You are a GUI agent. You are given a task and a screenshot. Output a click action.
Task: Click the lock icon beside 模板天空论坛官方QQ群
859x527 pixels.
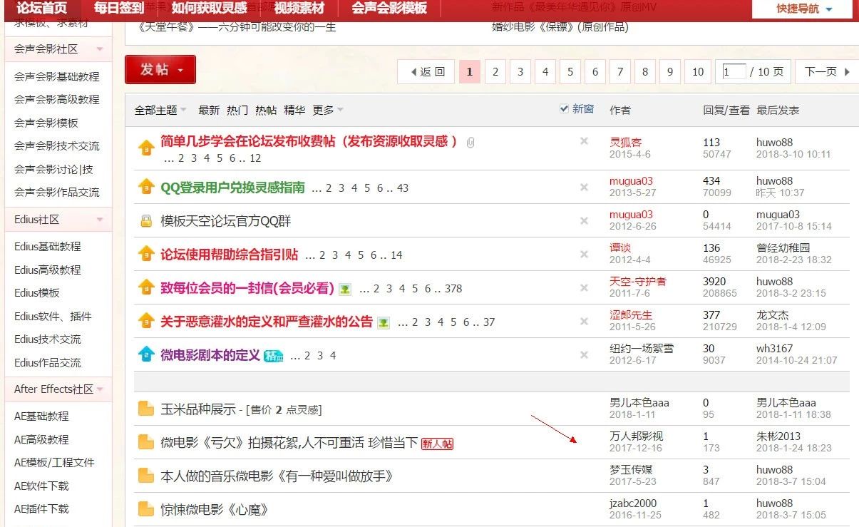pyautogui.click(x=147, y=220)
